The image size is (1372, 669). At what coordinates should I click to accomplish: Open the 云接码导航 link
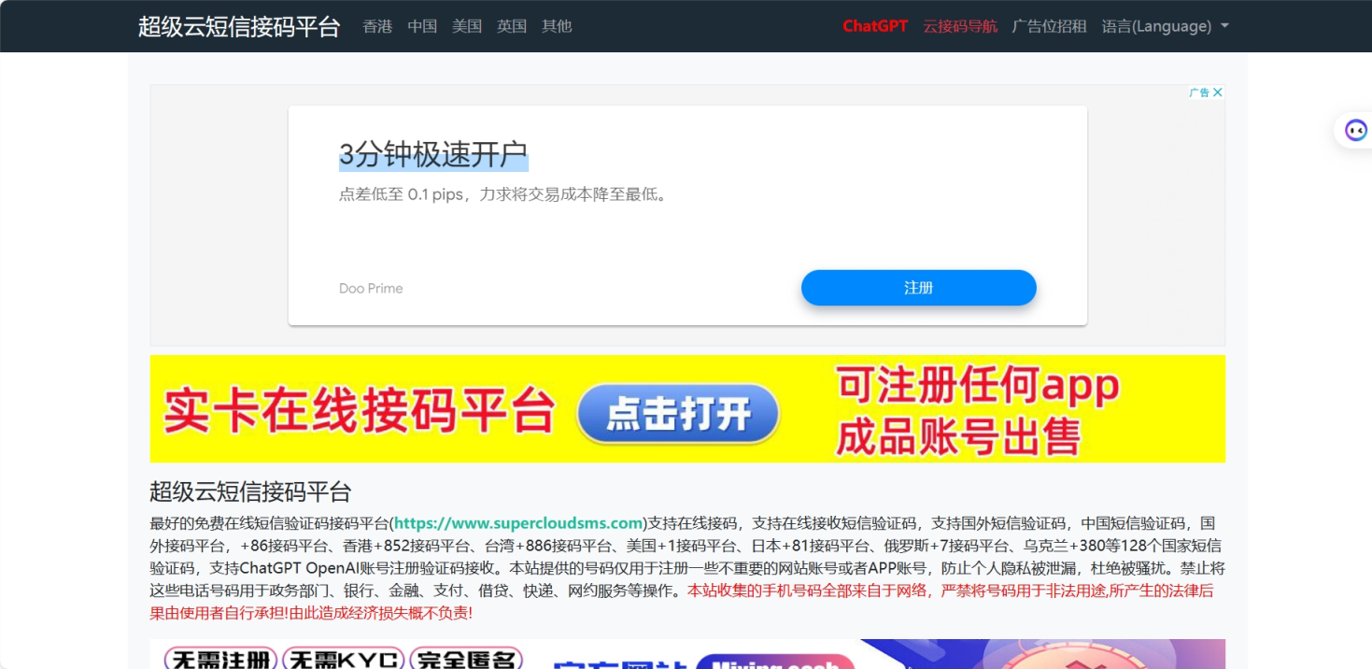(960, 26)
